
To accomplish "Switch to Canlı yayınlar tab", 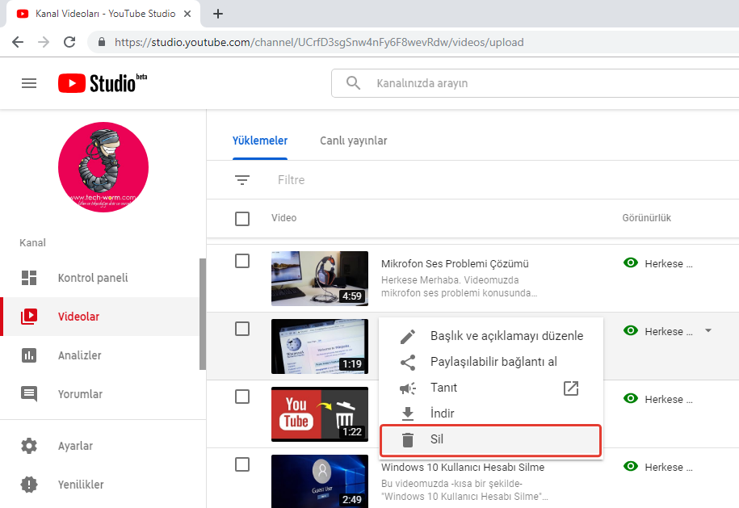I will 353,141.
